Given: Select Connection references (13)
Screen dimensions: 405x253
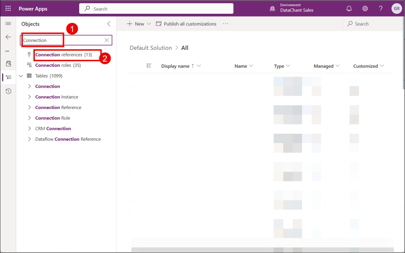Looking at the screenshot, I should point(63,55).
